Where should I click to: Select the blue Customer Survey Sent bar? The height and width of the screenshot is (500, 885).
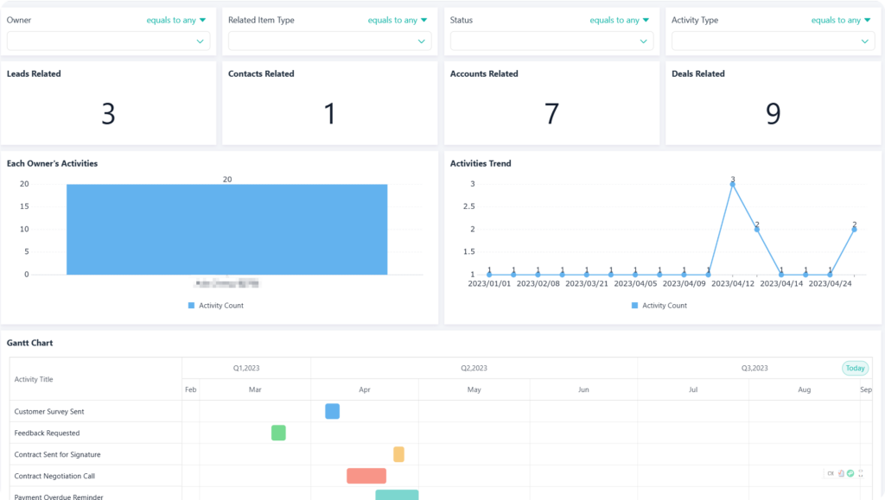point(332,411)
